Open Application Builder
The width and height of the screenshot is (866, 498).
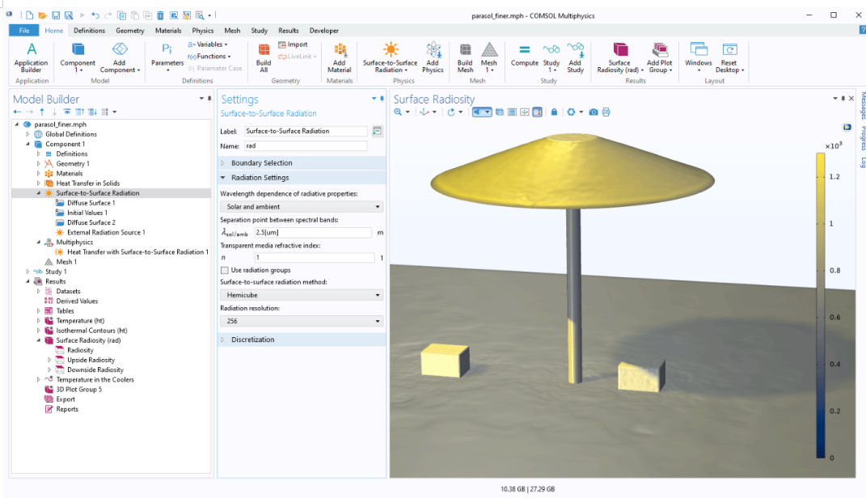tap(32, 57)
